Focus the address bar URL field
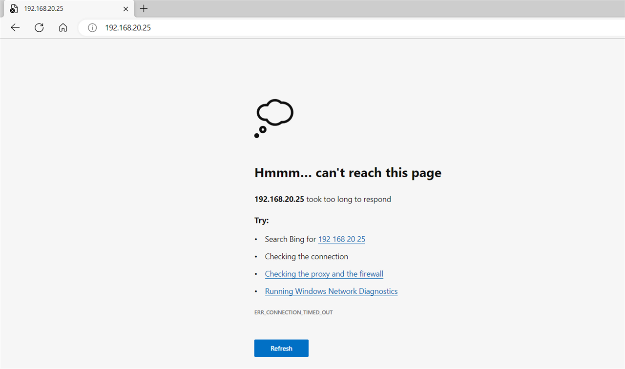This screenshot has height=369, width=625. (342, 28)
